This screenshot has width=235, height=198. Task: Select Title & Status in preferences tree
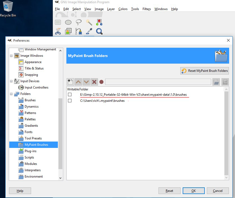(x=34, y=68)
